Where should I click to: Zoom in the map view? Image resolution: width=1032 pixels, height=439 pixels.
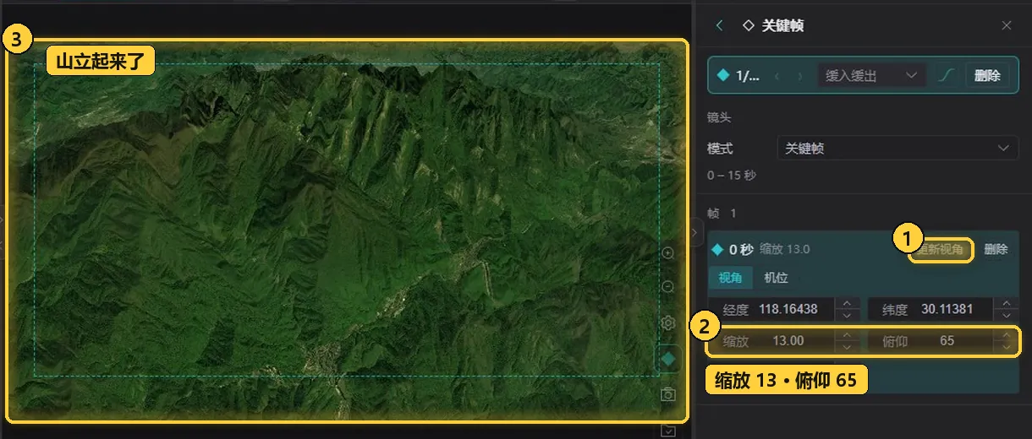(667, 252)
